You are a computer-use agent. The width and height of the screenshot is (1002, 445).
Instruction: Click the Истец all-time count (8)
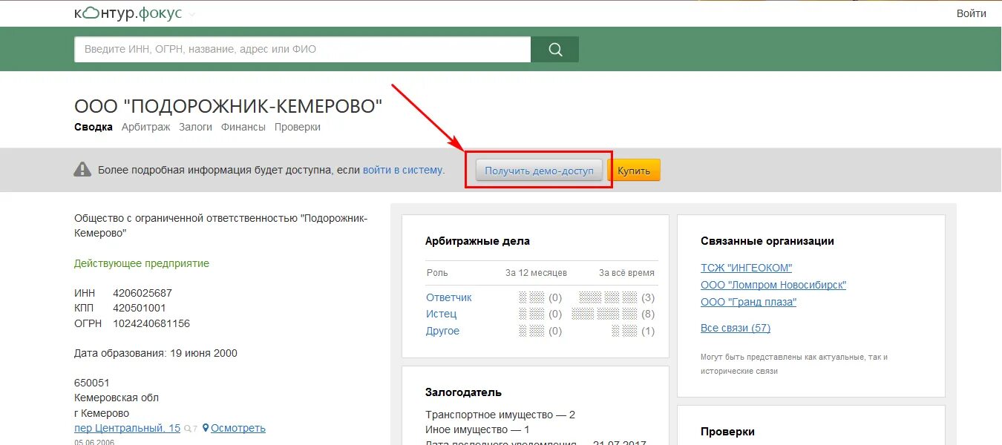click(x=647, y=314)
